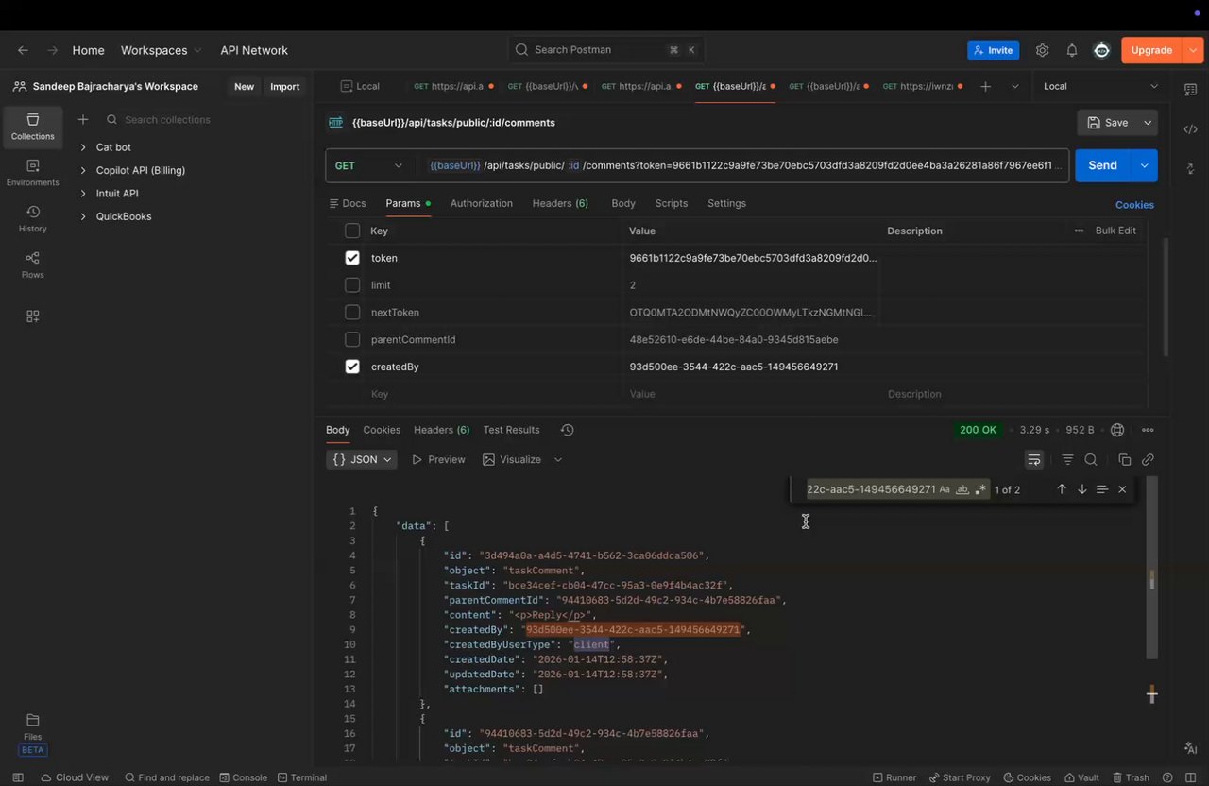The width and height of the screenshot is (1209, 786).
Task: Uncheck the token query parameter
Action: click(x=352, y=258)
